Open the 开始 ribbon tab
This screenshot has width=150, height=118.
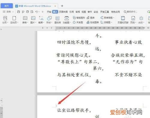pos(49,12)
